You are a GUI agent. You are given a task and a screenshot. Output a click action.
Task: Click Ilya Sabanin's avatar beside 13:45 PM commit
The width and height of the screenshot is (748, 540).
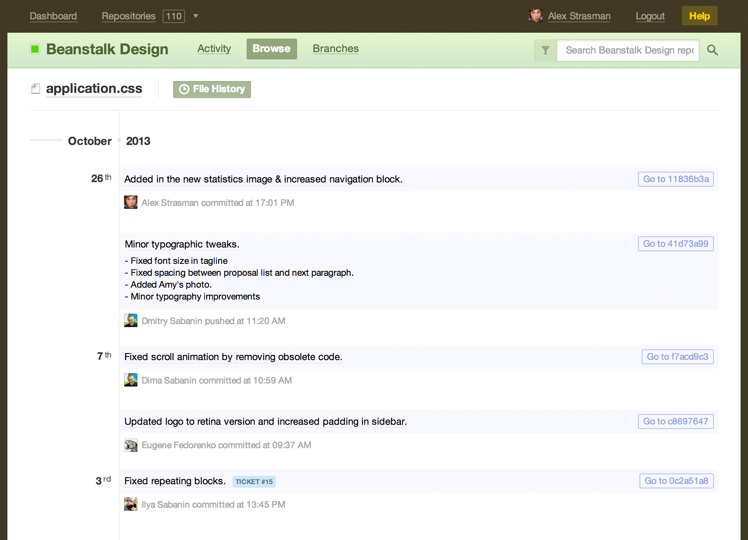pyautogui.click(x=131, y=504)
